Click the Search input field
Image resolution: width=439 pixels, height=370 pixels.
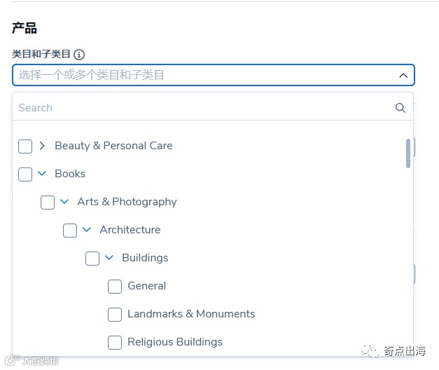tap(203, 108)
